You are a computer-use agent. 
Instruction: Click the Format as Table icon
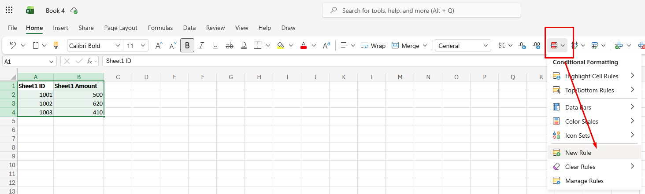coord(575,45)
